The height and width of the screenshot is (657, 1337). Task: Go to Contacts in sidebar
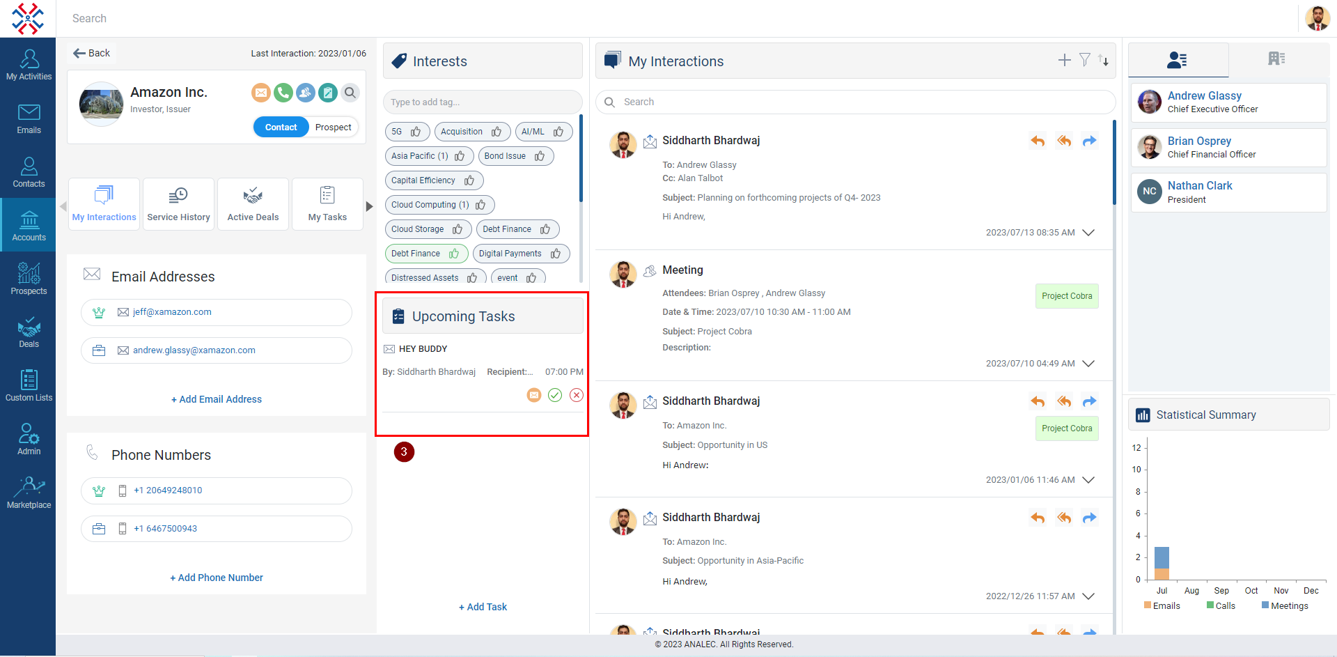[x=29, y=172]
